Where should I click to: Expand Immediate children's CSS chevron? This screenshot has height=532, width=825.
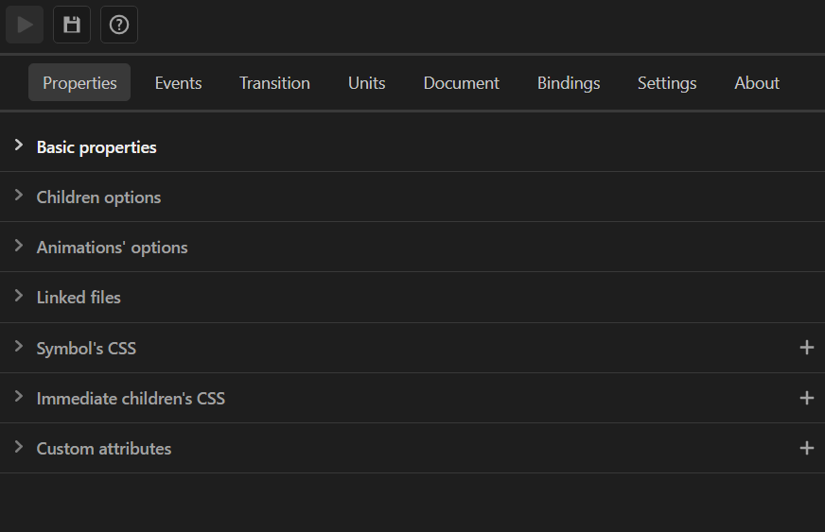(18, 397)
